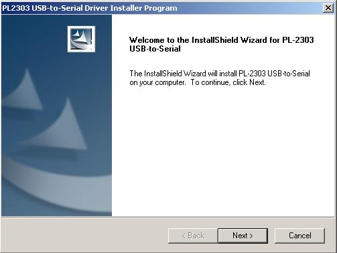Click the installer window title bar text
This screenshot has height=253, width=337.
(90, 8)
